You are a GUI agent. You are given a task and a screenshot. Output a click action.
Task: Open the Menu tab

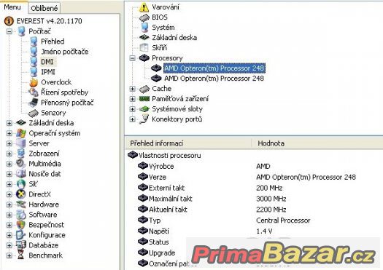[12, 7]
